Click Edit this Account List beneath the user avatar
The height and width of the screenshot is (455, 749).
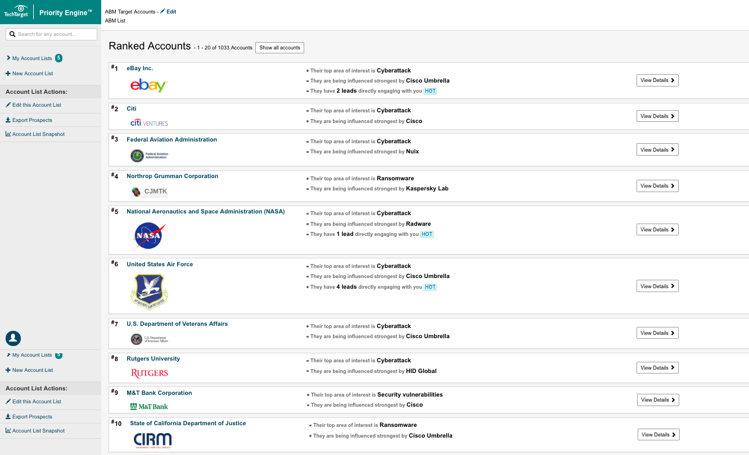pos(33,402)
